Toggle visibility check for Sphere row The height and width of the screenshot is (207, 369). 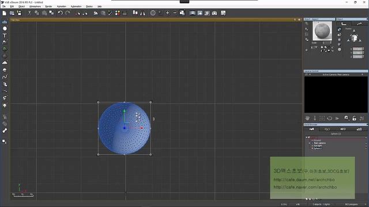coord(366,148)
